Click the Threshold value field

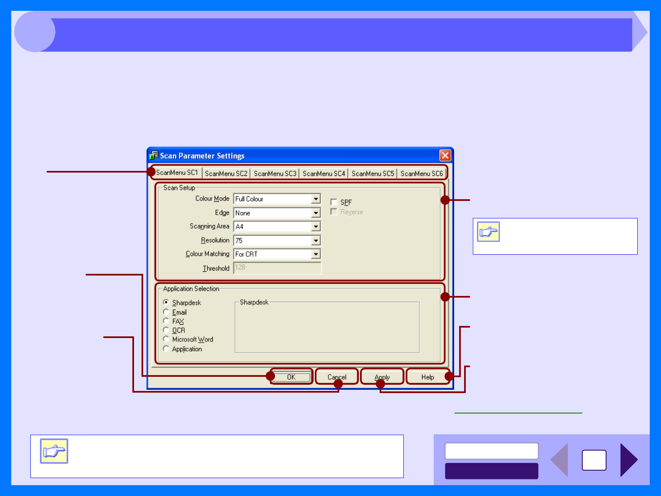coord(278,268)
